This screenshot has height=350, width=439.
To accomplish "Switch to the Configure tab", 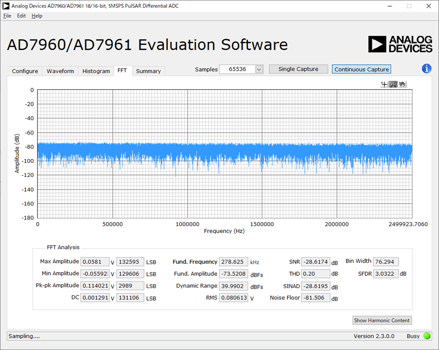I will 25,71.
